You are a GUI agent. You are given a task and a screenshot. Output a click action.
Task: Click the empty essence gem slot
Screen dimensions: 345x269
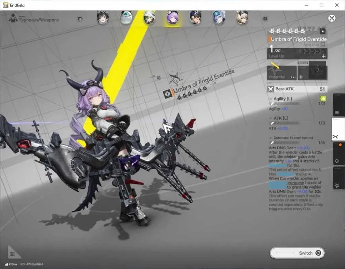[317, 70]
